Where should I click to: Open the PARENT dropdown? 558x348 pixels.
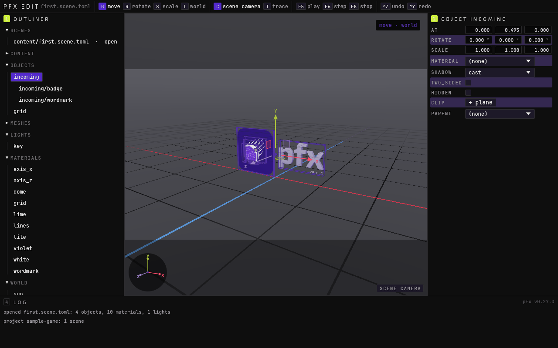click(x=500, y=114)
